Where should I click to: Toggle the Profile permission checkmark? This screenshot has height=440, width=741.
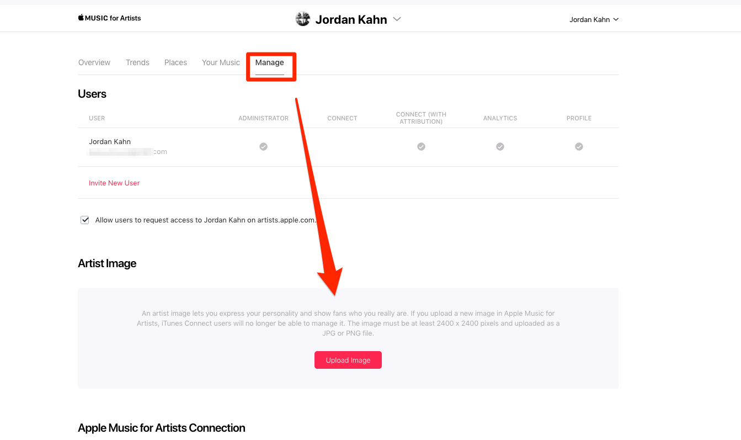click(579, 146)
